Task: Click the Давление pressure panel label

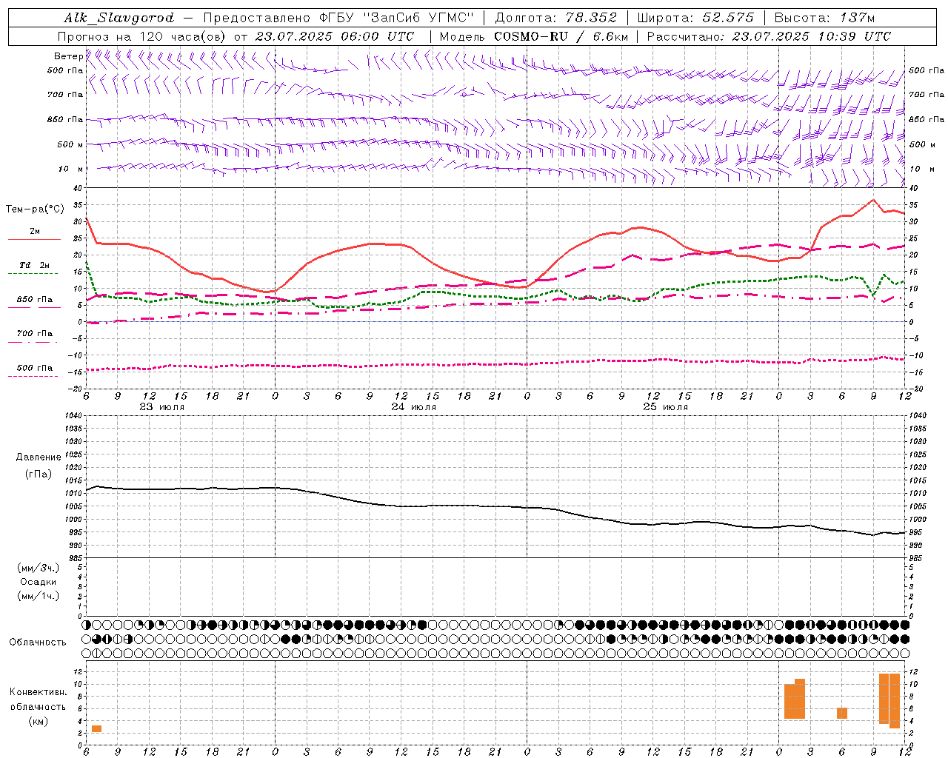Action: [x=39, y=457]
